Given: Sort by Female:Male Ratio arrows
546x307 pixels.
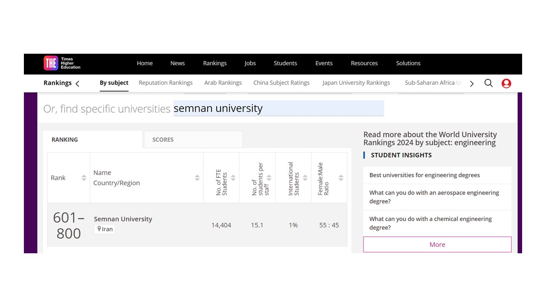Looking at the screenshot, I should coord(341,178).
